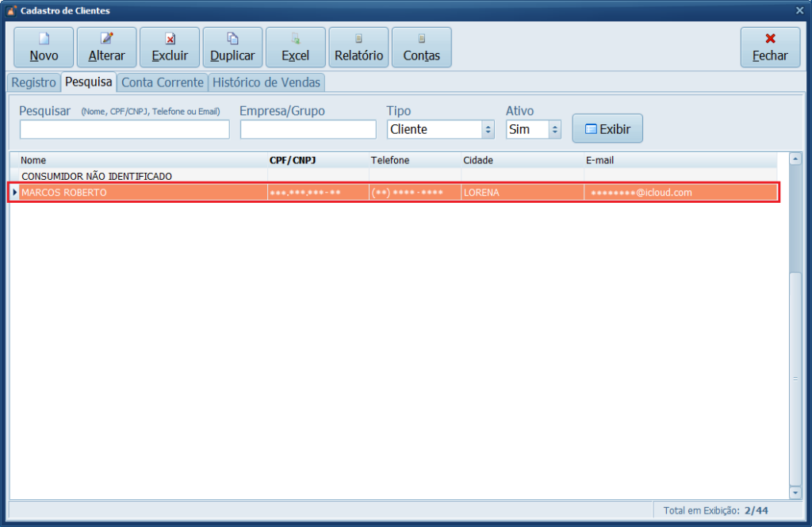Click the Novo new record button

tap(44, 48)
